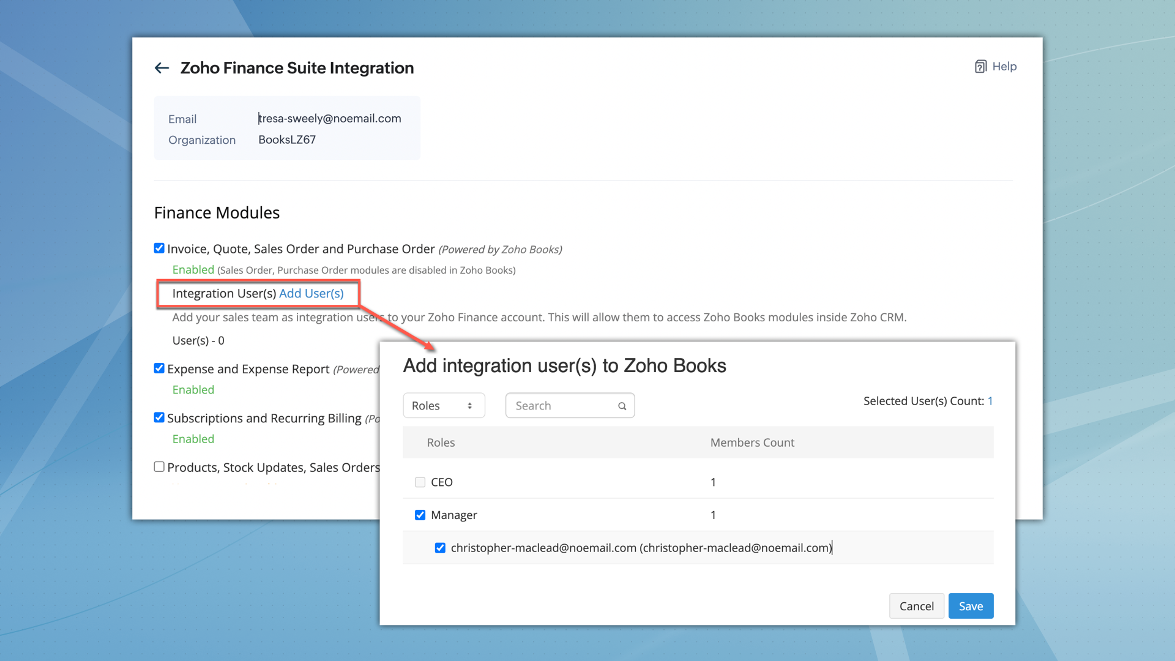Uncheck Invoice, Quote, Sales Order checkbox
This screenshot has width=1175, height=661.
pos(159,248)
